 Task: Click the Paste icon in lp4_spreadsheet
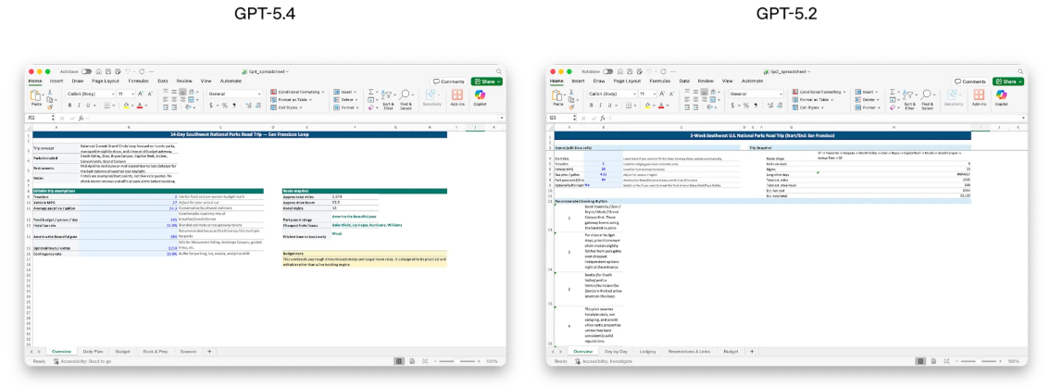pos(36,97)
